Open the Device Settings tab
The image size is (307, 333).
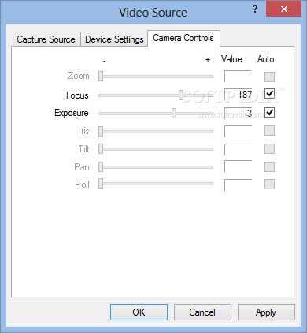coord(114,39)
